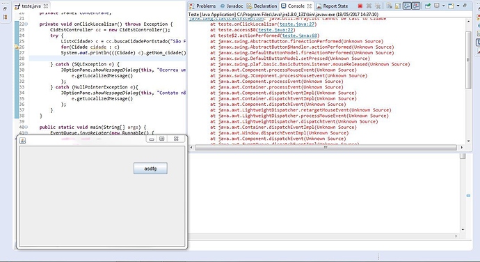
Task: Collapse the onClickLocalizar method at line 22
Action: point(26,24)
